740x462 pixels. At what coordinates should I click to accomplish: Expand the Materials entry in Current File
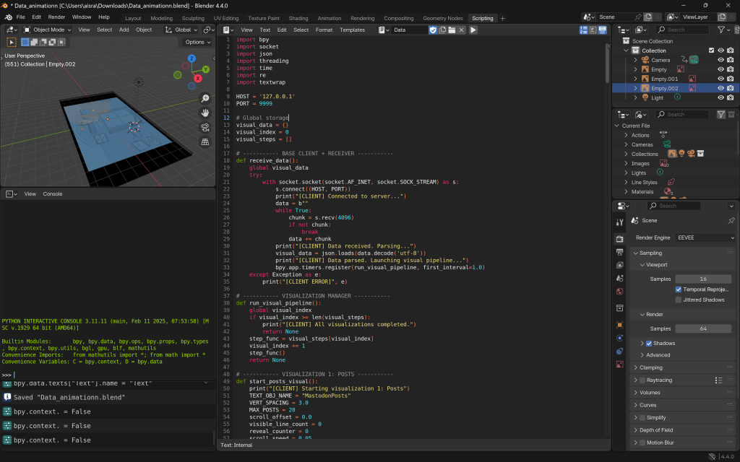627,192
